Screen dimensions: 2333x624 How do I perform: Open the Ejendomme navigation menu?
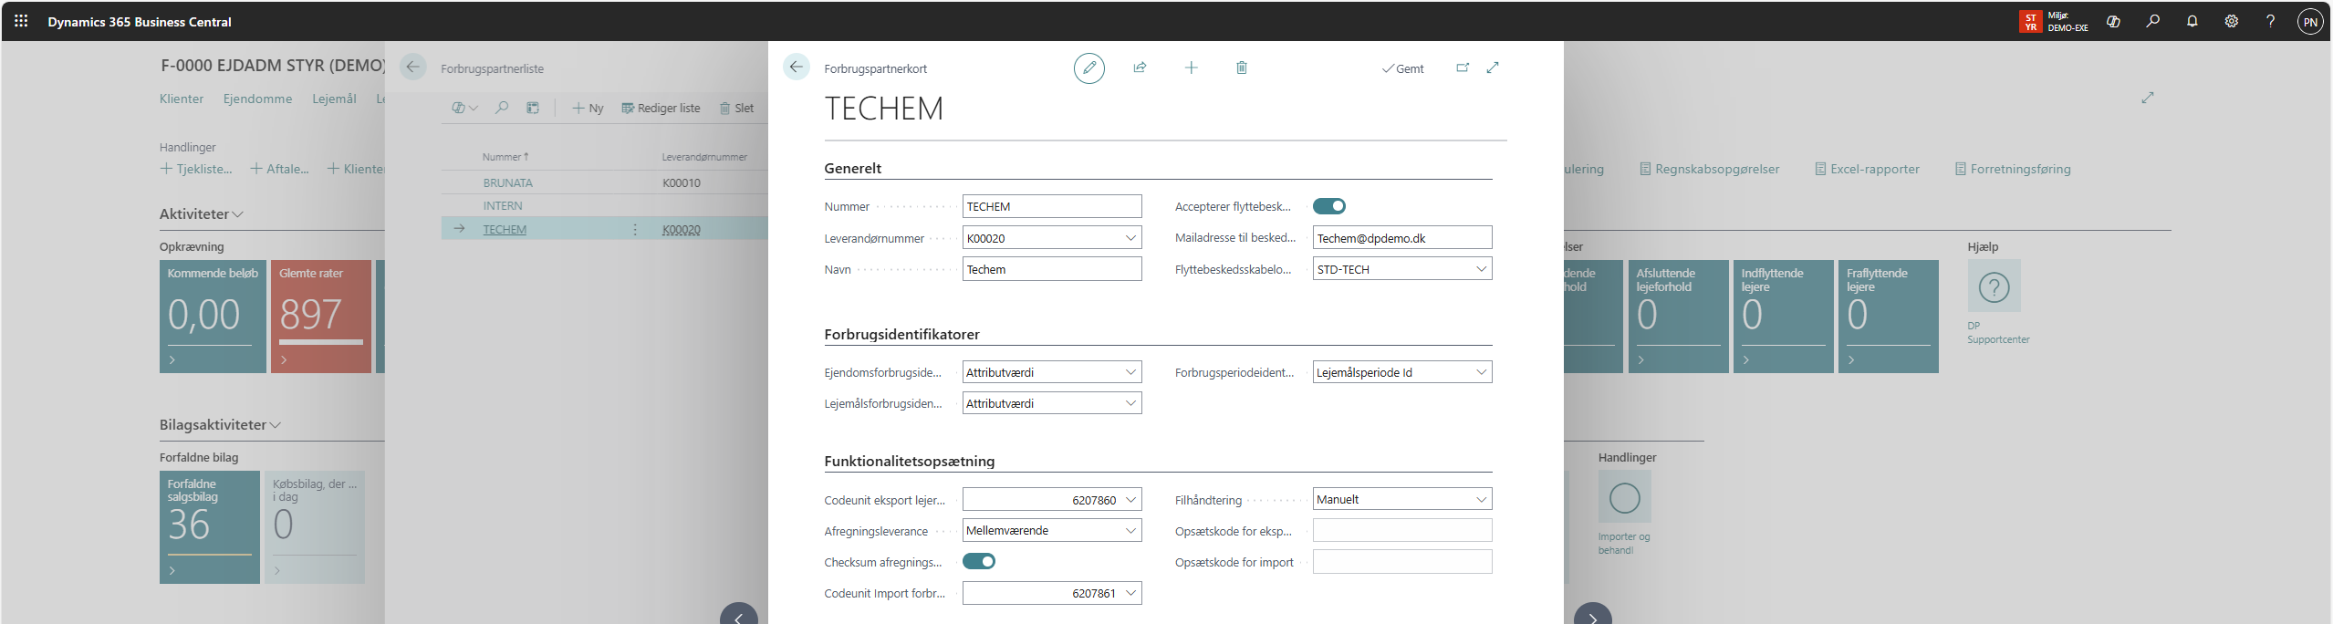click(x=258, y=99)
